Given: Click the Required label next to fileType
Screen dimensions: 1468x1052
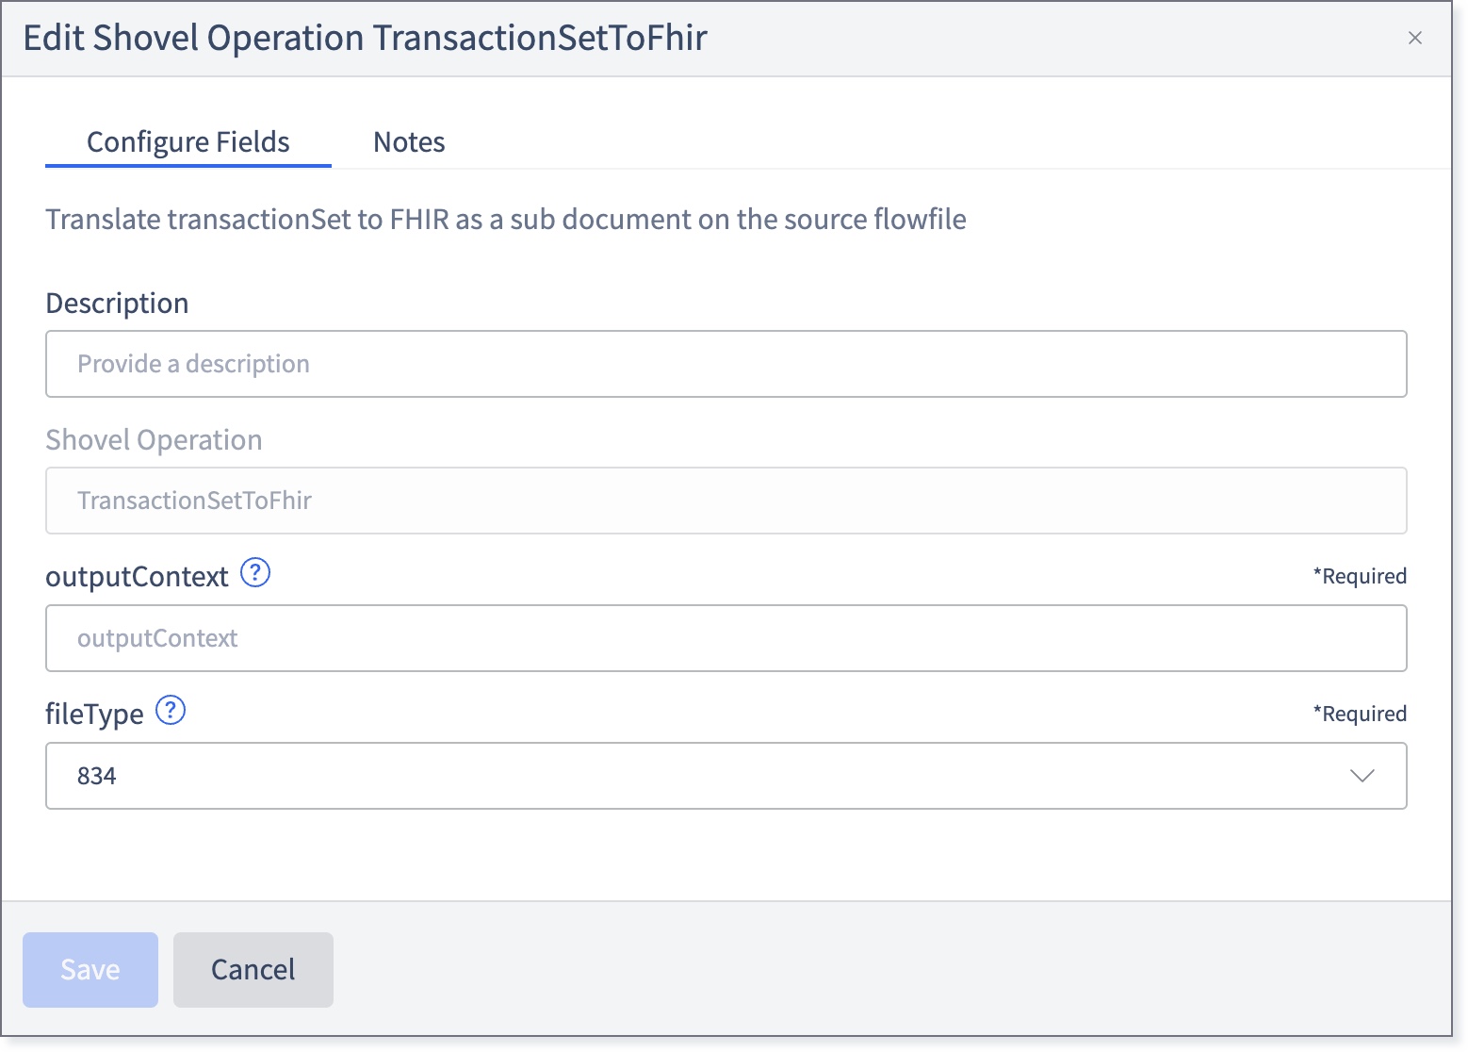Looking at the screenshot, I should [x=1360, y=714].
